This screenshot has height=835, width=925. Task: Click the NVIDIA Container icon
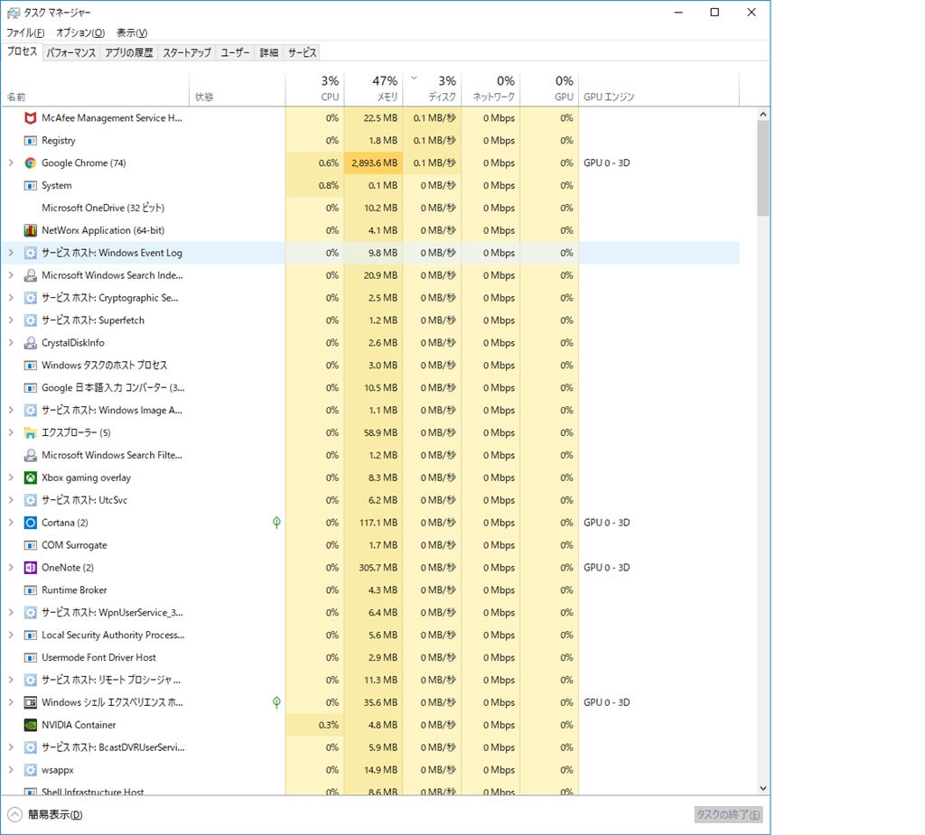30,725
